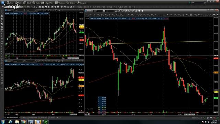Screen dimensions: 220x124
Task: Click SPY symbol search box
Action: pyautogui.click(x=197, y=3)
